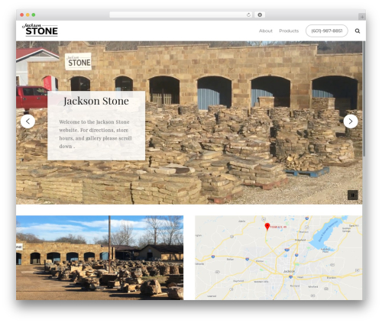This screenshot has height=323, width=382.
Task: Minimize the browser window
Action: (28, 15)
